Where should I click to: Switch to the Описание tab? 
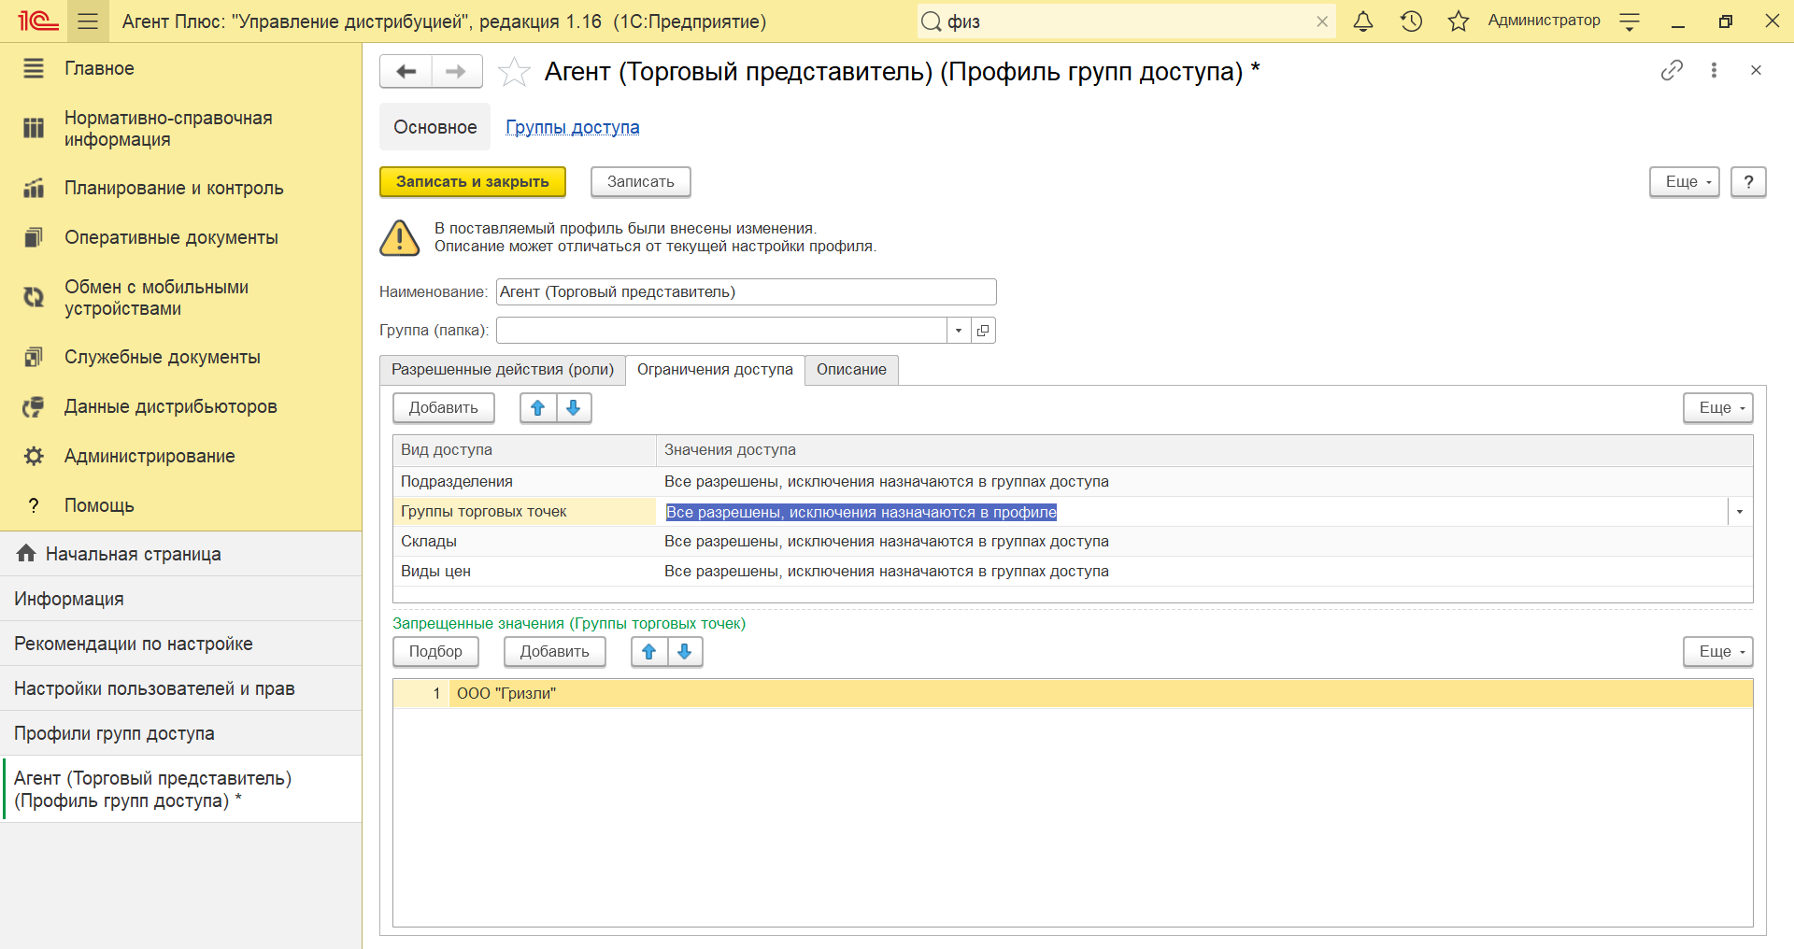click(851, 370)
